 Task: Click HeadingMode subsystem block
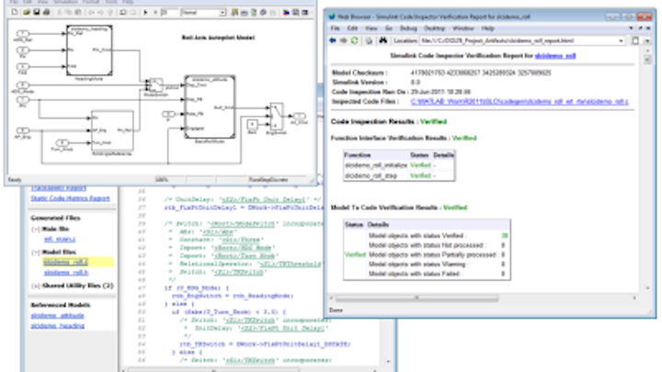point(89,51)
